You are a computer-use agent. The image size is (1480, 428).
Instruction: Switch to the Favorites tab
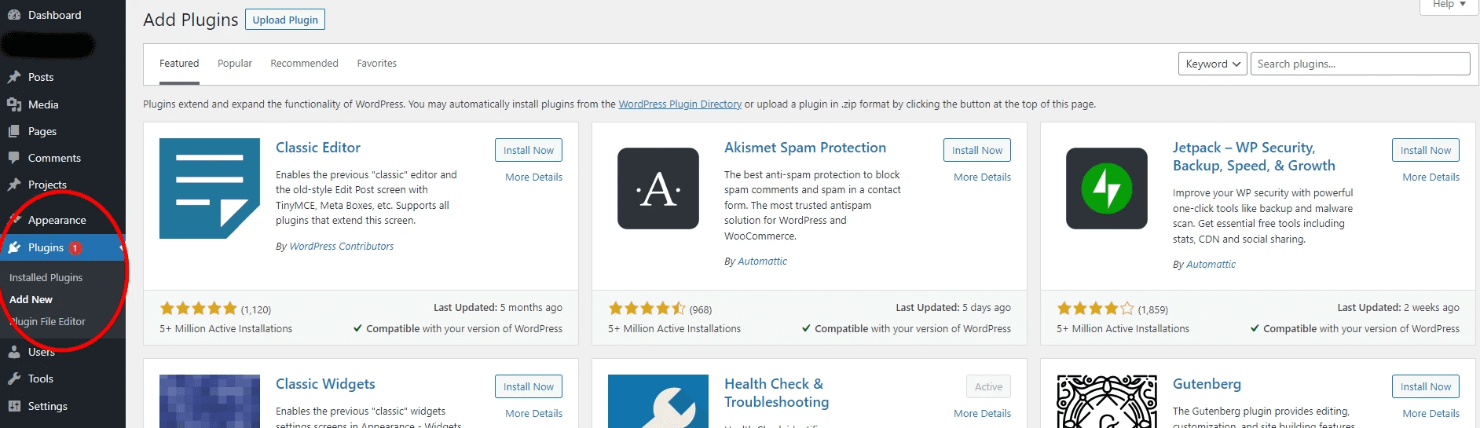pos(376,64)
